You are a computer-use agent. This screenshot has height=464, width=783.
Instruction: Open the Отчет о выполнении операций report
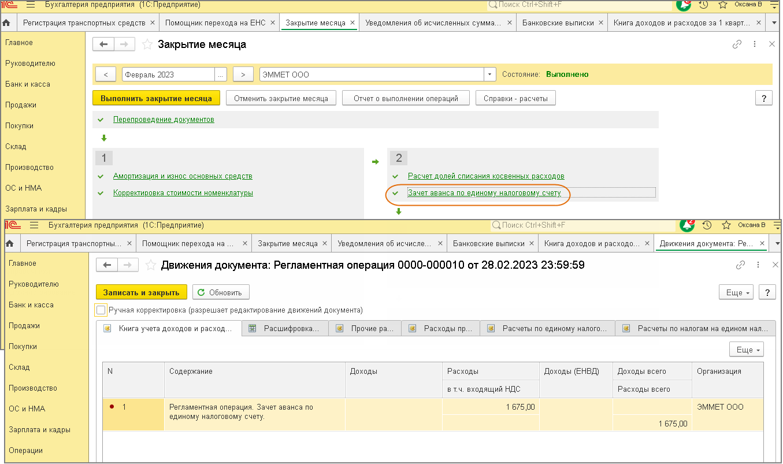(x=406, y=98)
